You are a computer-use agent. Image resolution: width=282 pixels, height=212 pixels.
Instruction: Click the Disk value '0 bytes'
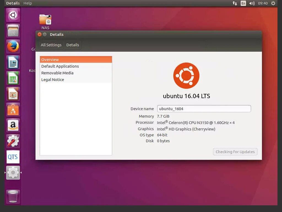click(163, 141)
